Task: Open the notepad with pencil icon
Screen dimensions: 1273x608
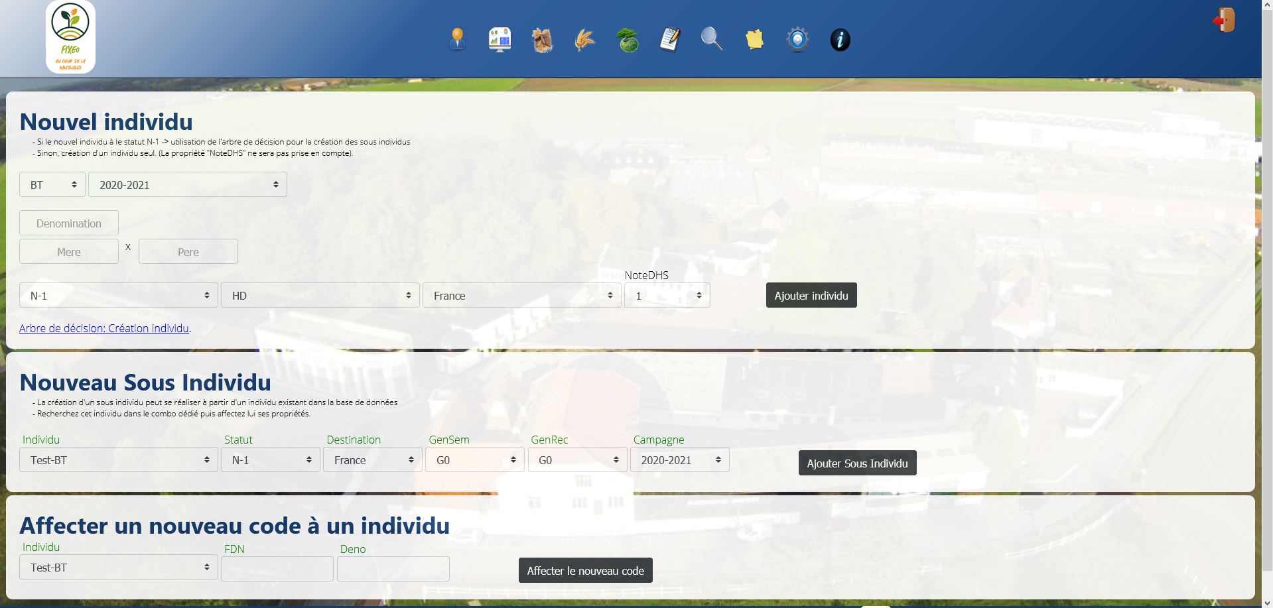Action: point(670,40)
